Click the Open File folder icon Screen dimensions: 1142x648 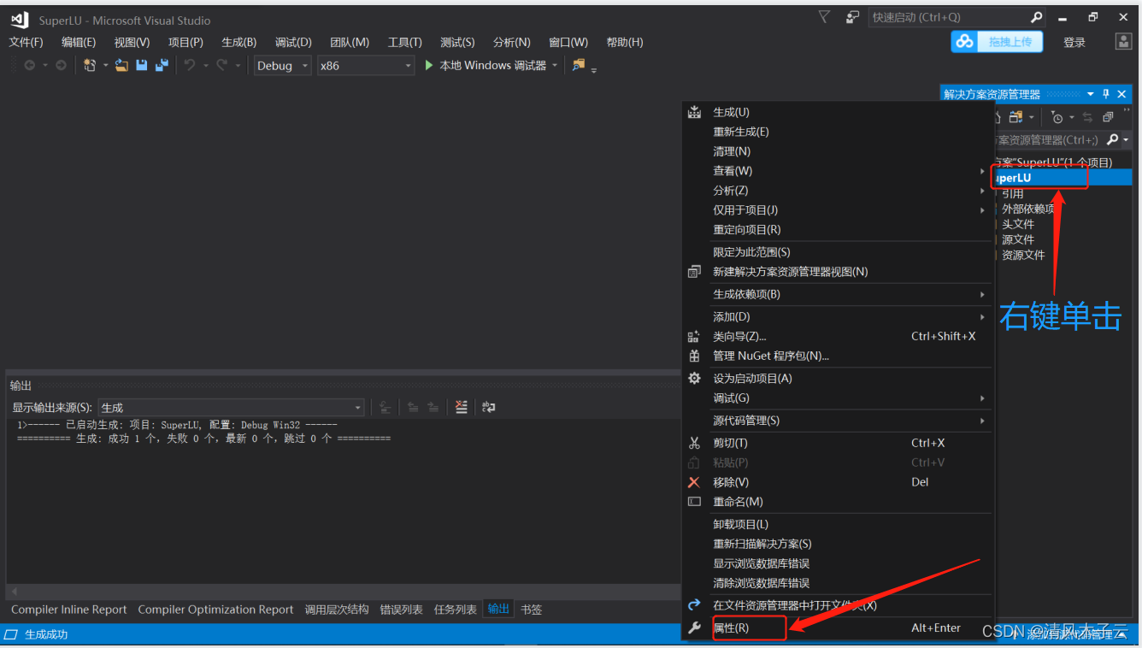121,65
